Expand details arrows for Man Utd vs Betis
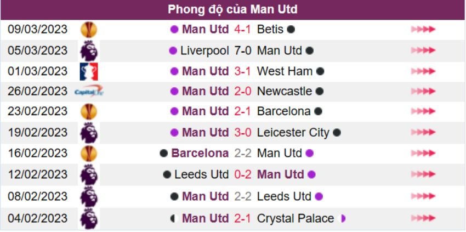Image resolution: width=466 pixels, height=232 pixels. 423,30
